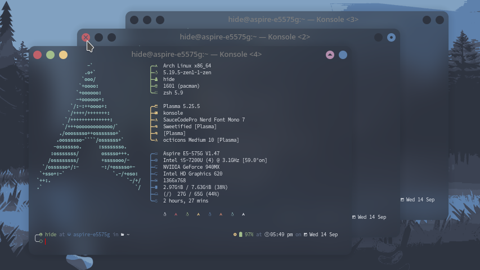Image resolution: width=480 pixels, height=270 pixels.
Task: Click the Arch logo icon beside 'Arch Linux x86_64'
Action: (x=156, y=66)
